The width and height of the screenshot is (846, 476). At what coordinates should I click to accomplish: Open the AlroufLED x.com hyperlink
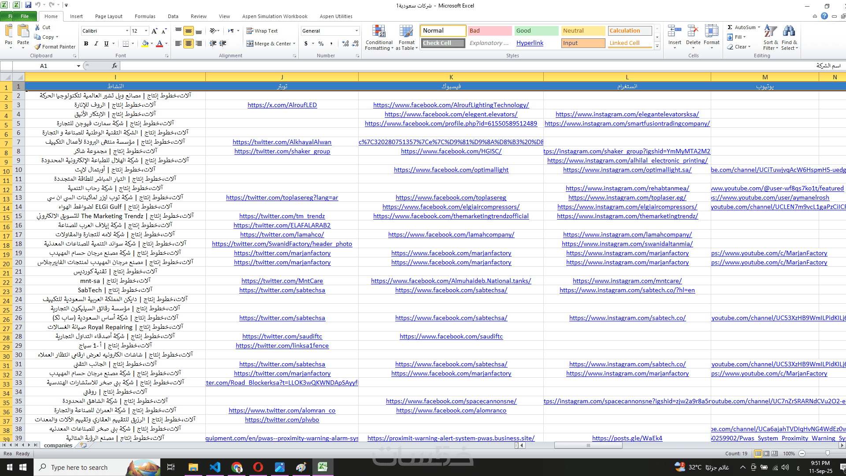pos(282,105)
